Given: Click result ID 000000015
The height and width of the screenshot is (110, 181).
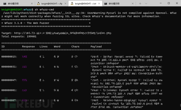Looking at the screenshot, I should point(9,57).
